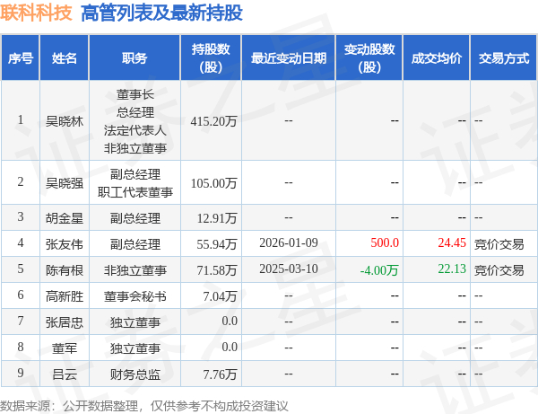Click 董事会秘书 position cell
This screenshot has height=414, width=538.
coord(135,296)
